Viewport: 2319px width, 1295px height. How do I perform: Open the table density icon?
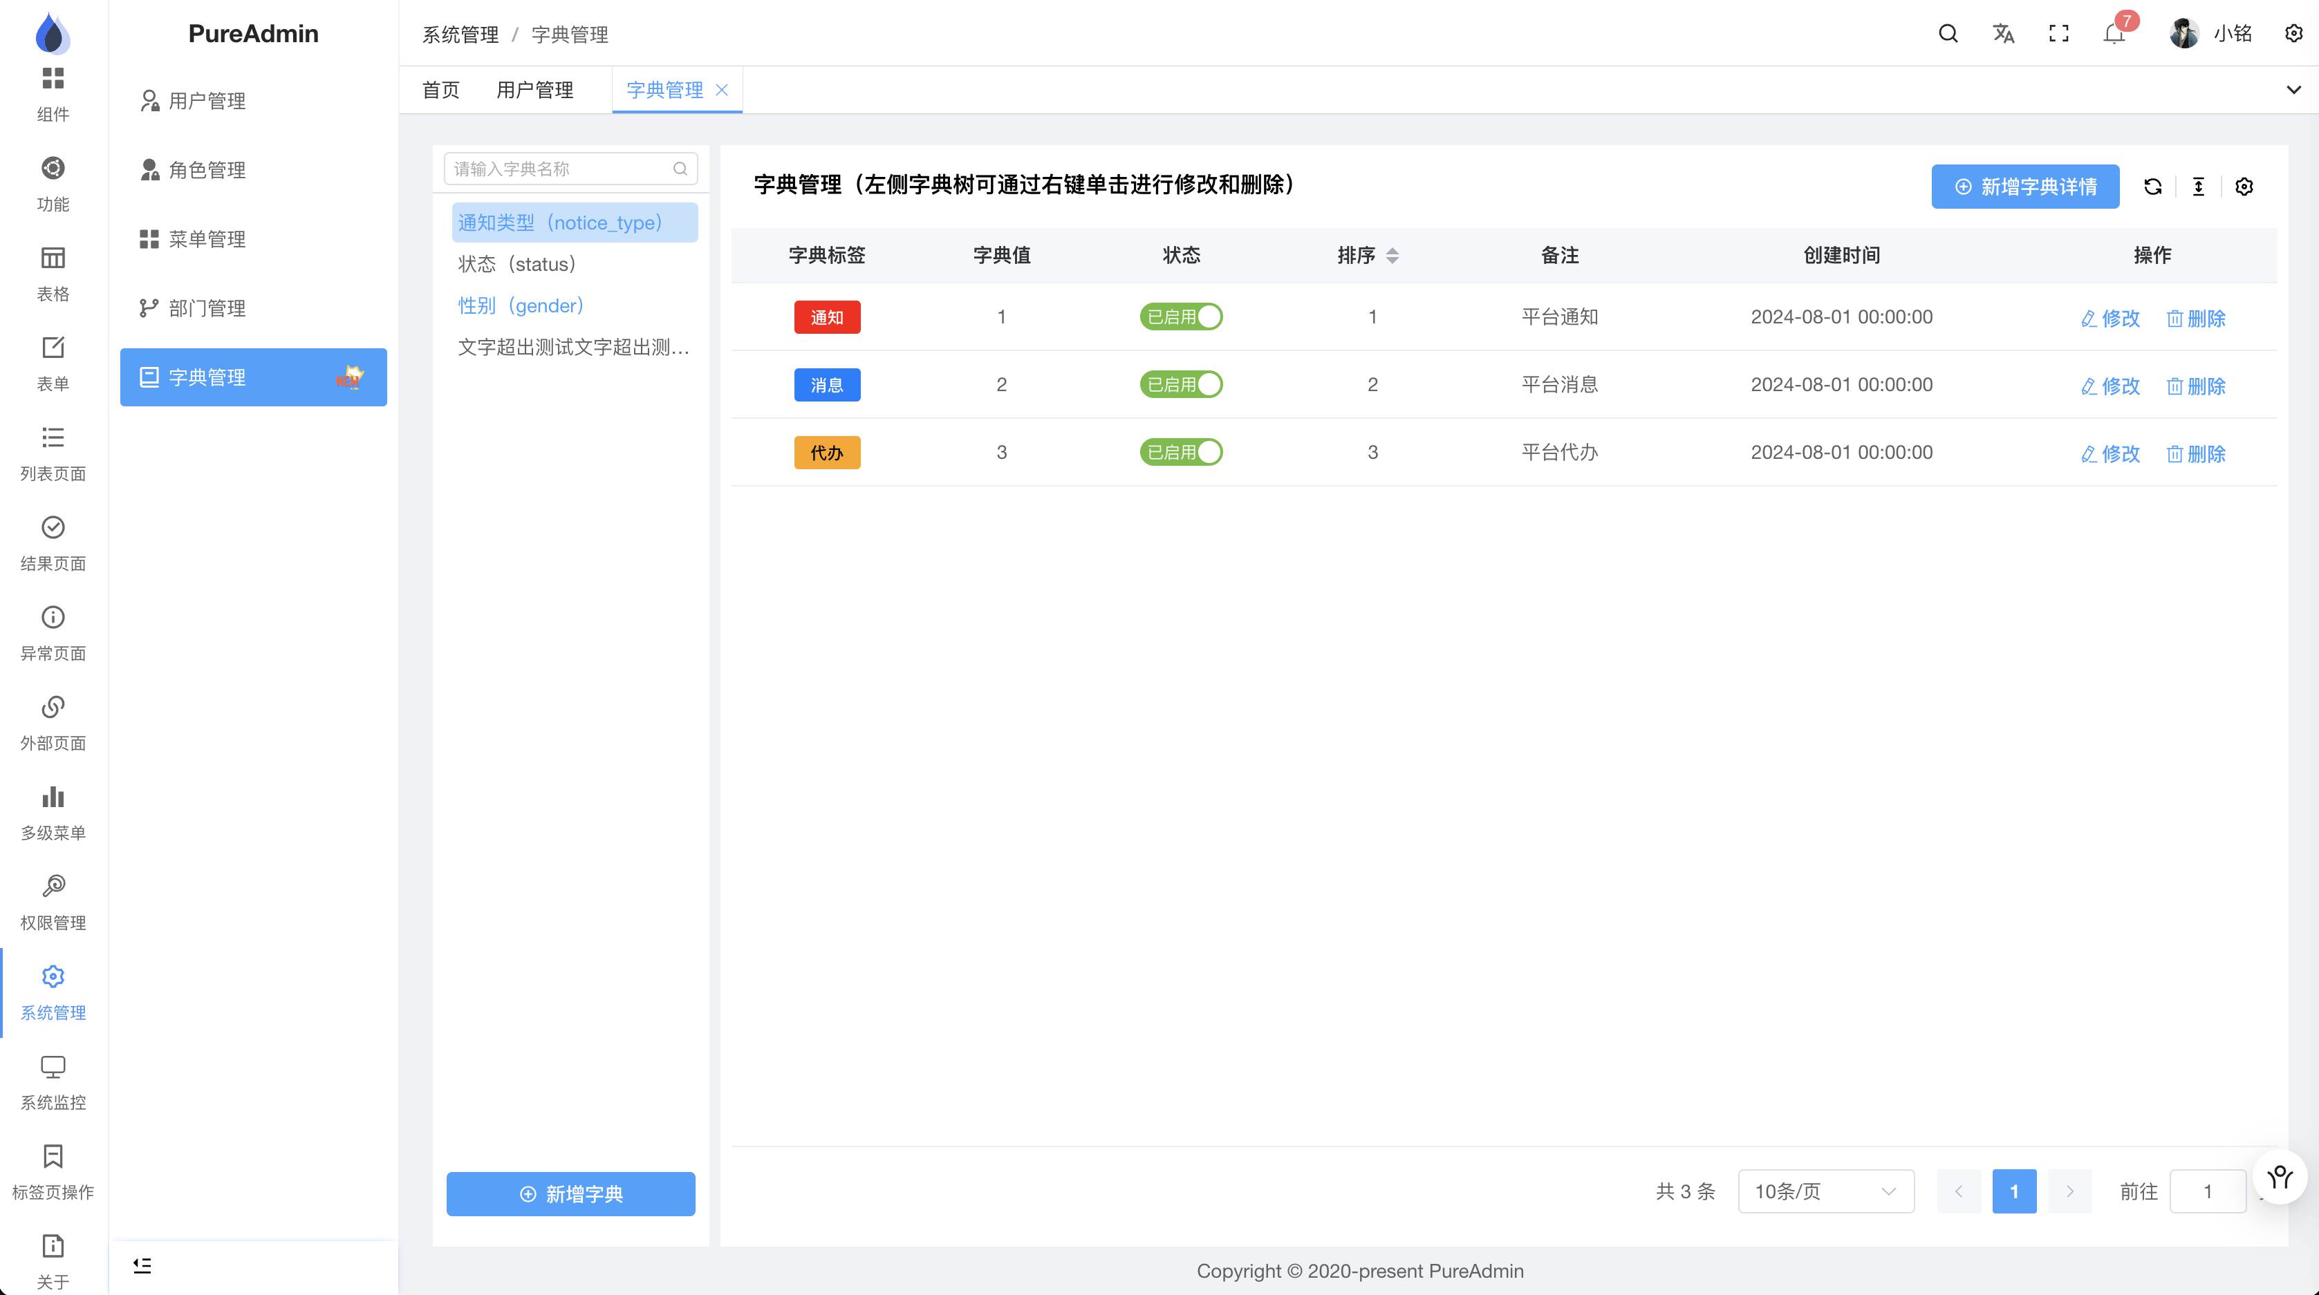[2199, 187]
